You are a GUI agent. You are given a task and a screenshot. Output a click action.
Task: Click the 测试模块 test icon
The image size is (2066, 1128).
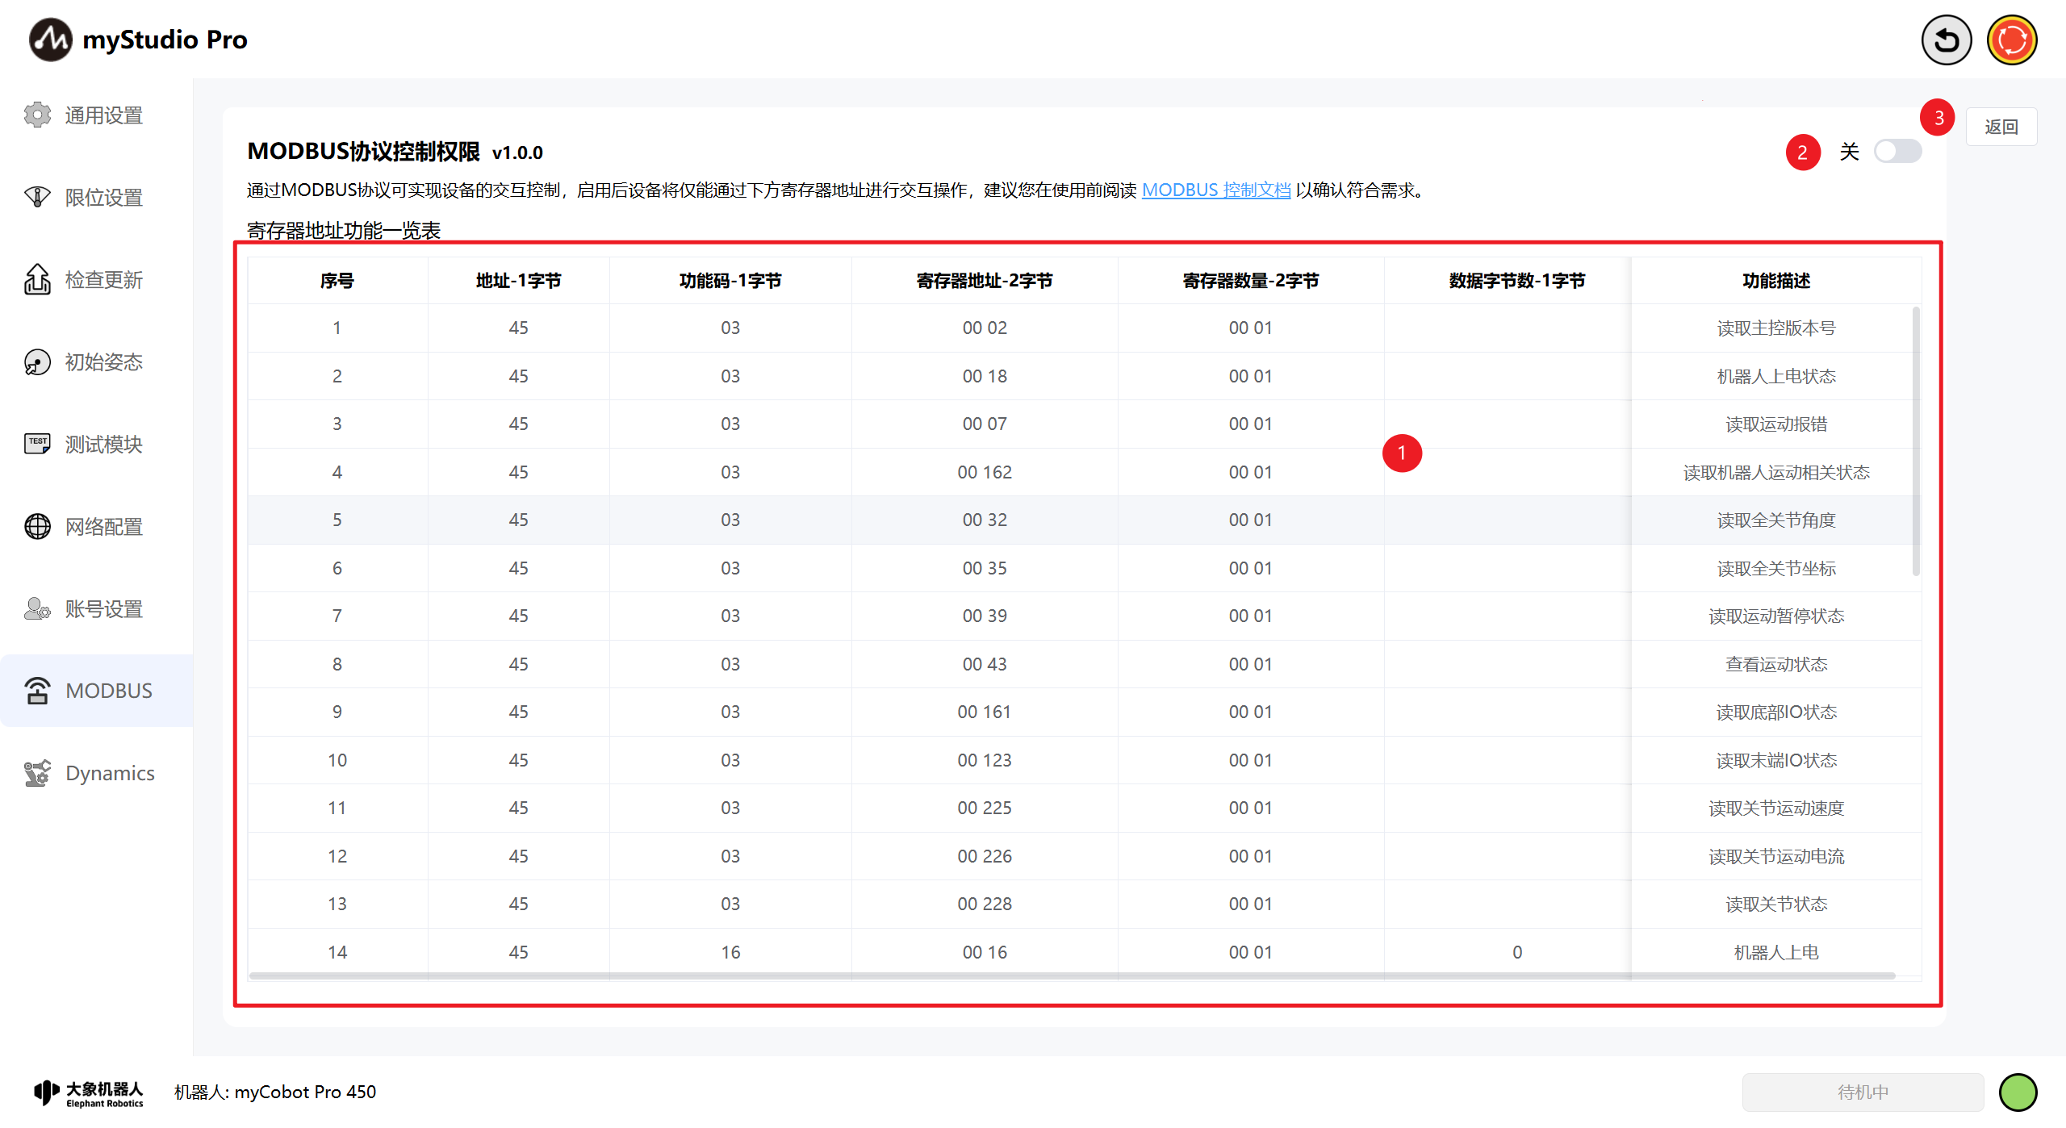coord(37,444)
